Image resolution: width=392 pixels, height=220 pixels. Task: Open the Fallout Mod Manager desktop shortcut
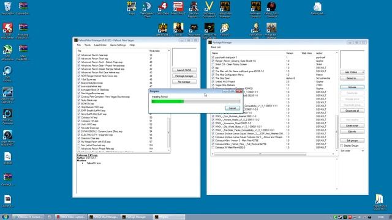(x=225, y=9)
